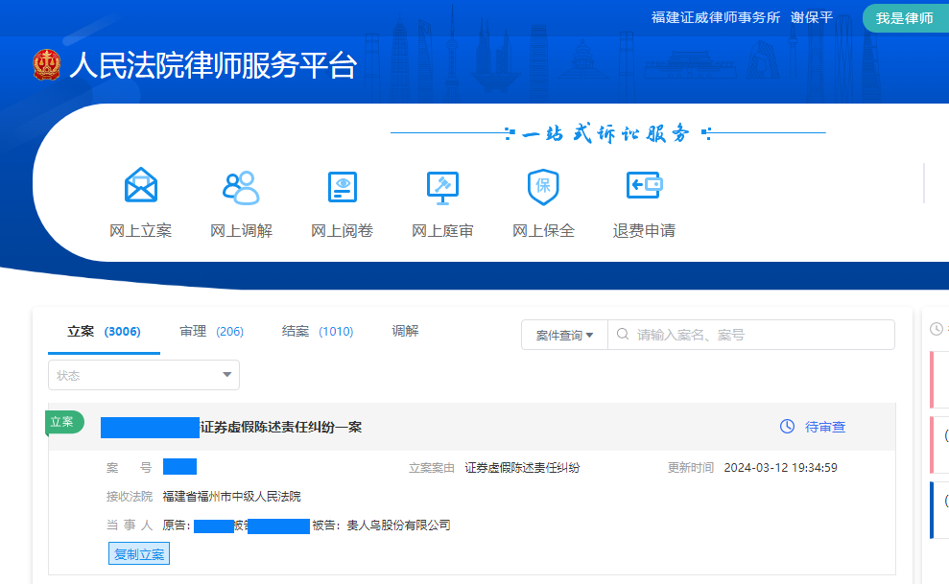Select the 网上庭审 gavel screen icon
949x584 pixels.
[x=442, y=185]
